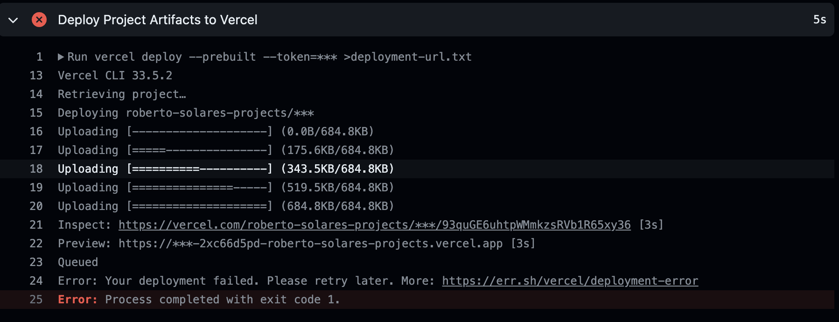
Task: Open the err.sh deployment-error link
Action: [x=570, y=281]
